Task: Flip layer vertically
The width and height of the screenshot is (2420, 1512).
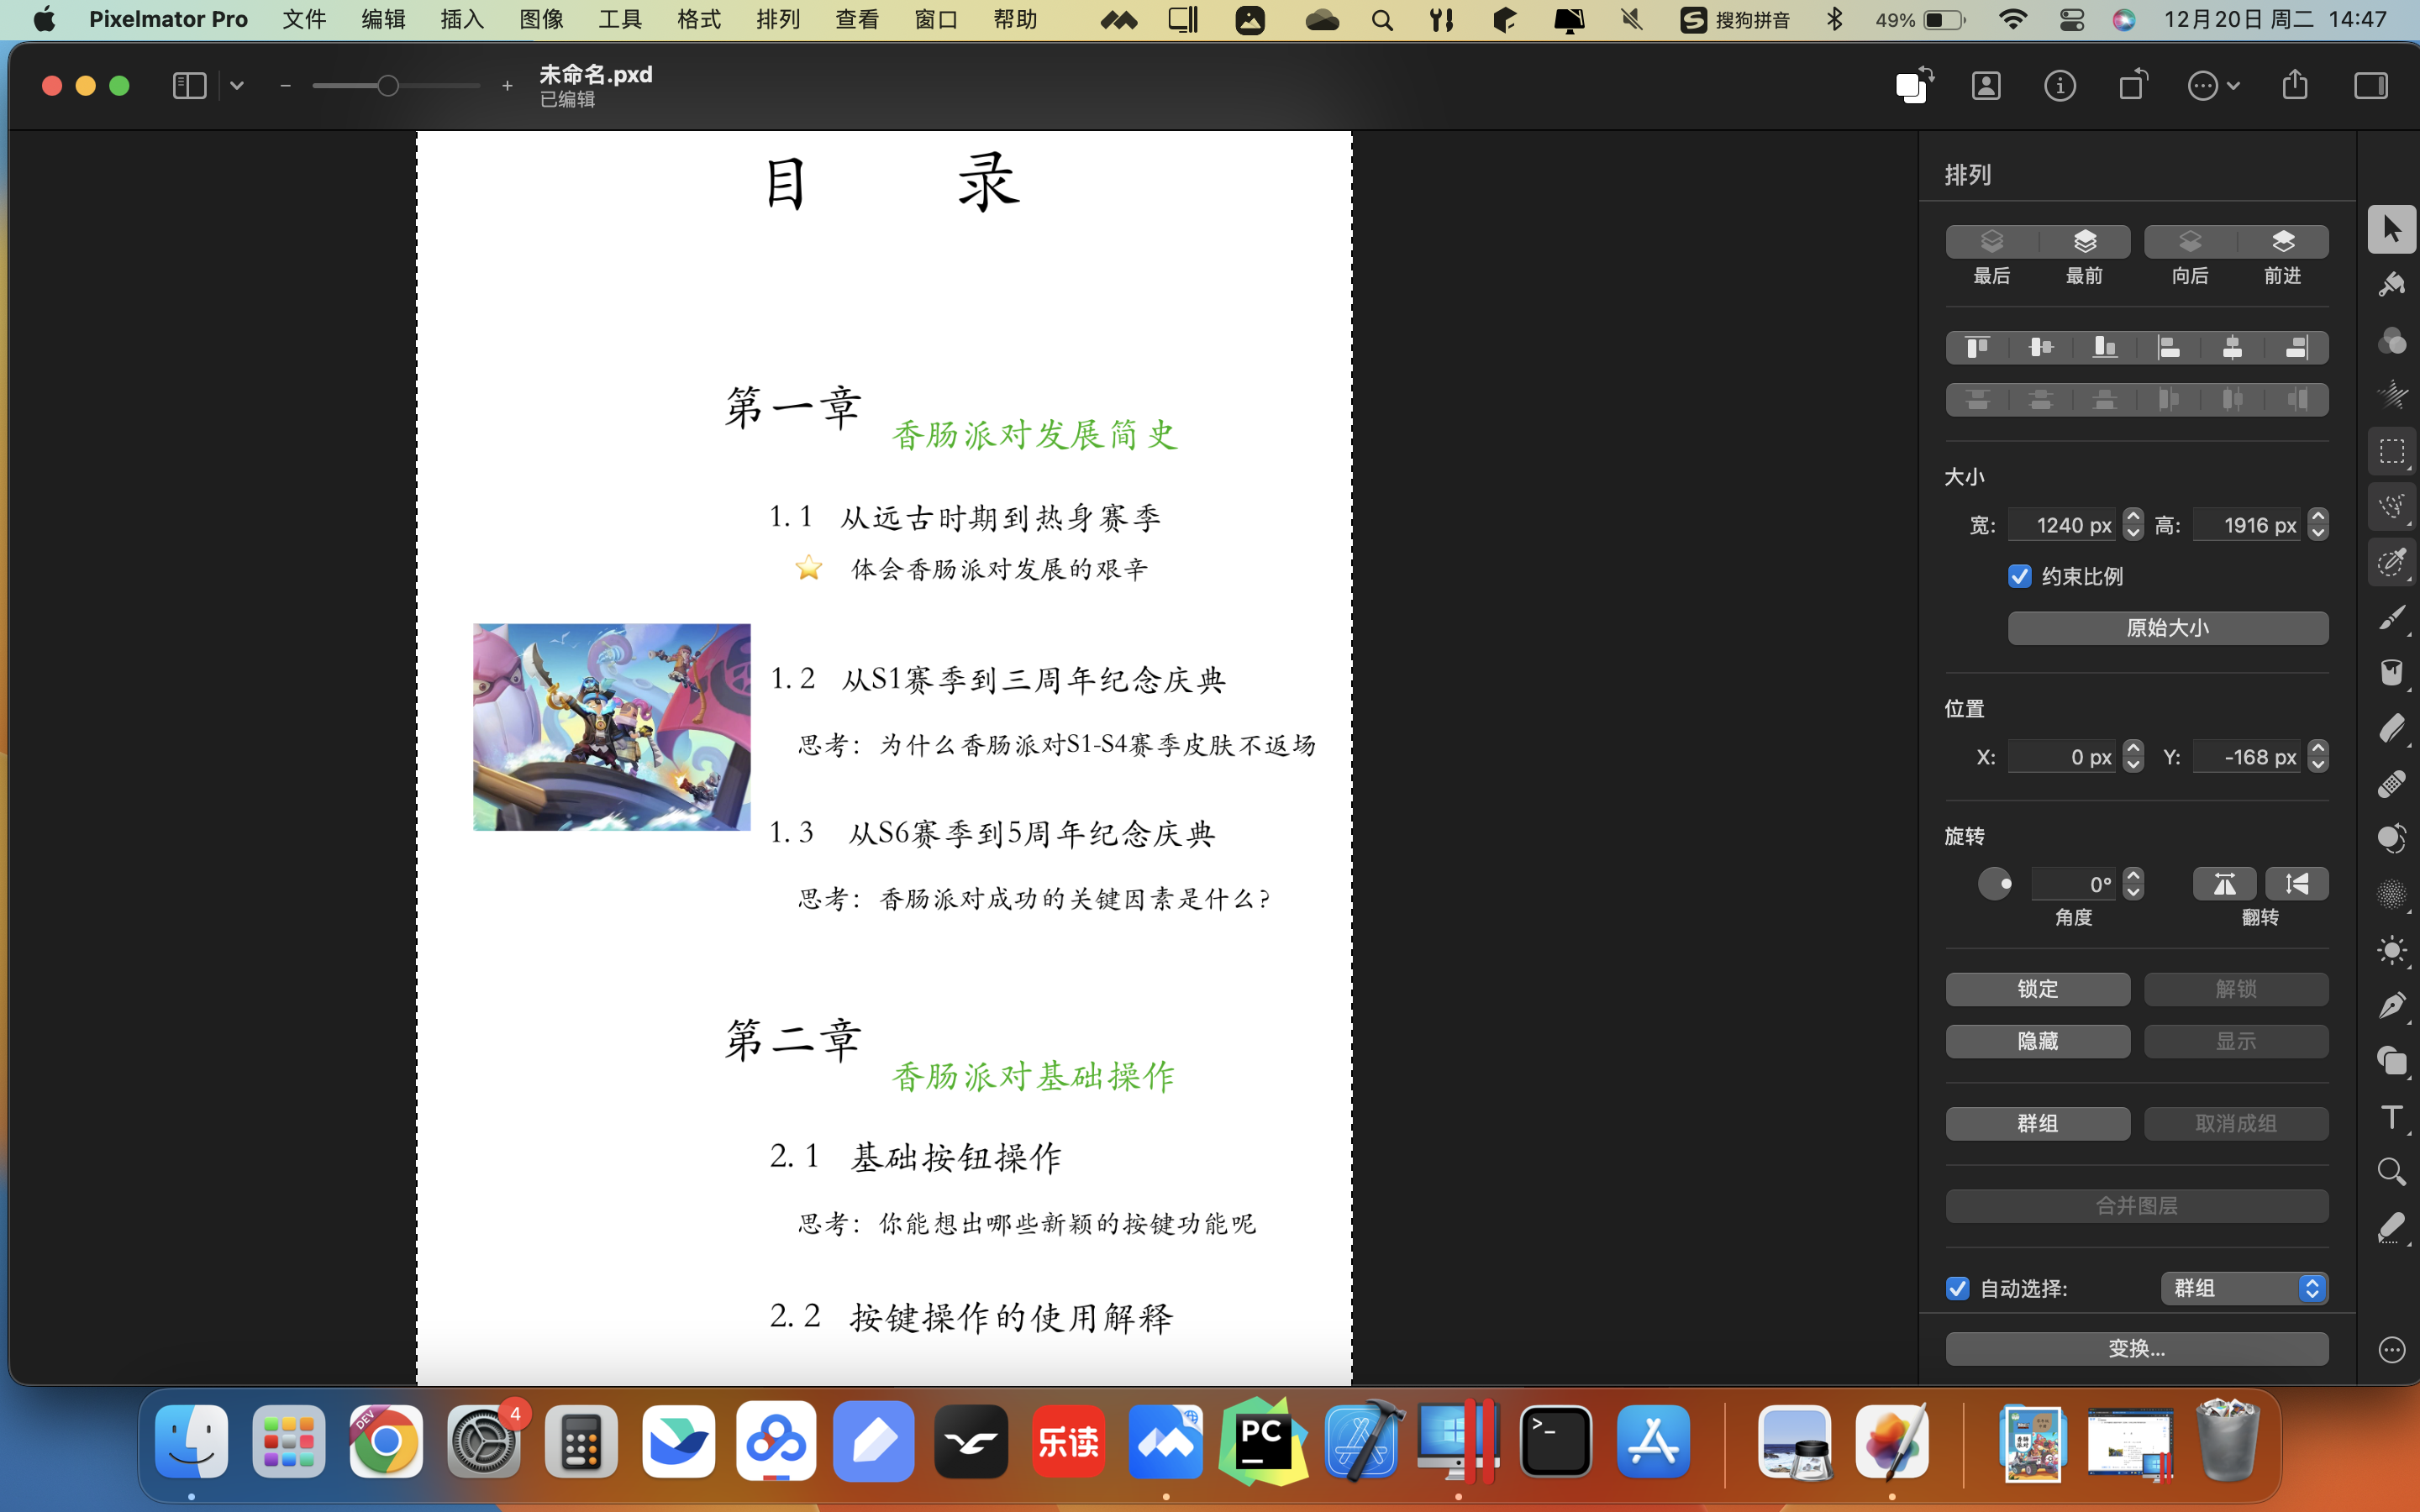Action: [x=2297, y=884]
